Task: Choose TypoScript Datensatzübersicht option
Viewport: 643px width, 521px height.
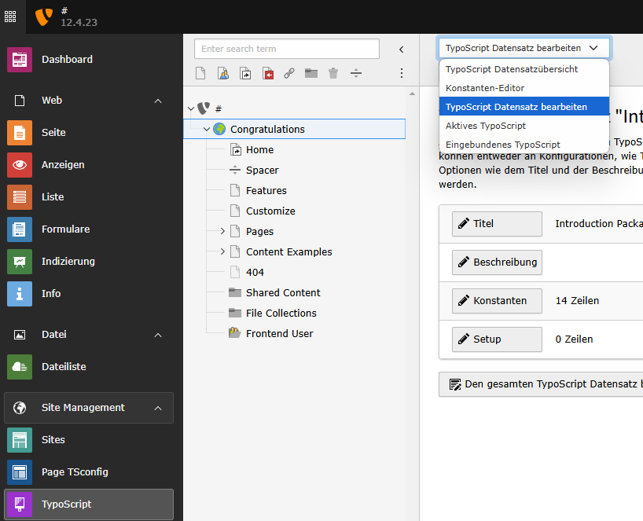Action: [x=524, y=69]
